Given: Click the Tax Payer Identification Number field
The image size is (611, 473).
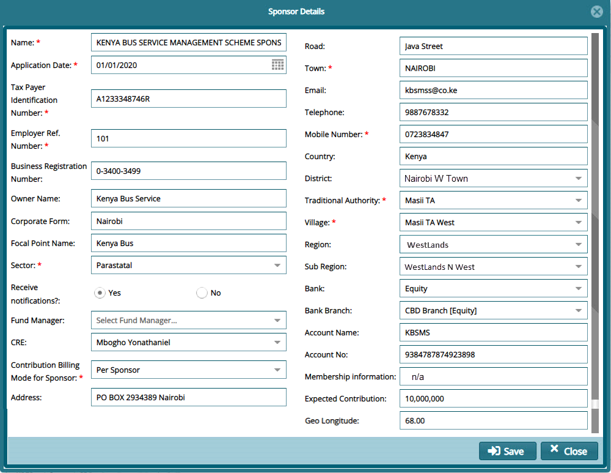Looking at the screenshot, I should click(189, 99).
